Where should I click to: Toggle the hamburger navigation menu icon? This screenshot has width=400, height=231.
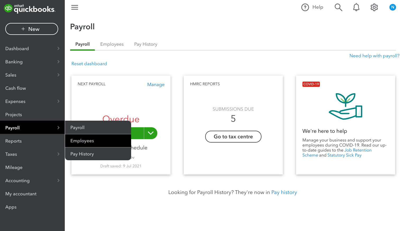75,7
